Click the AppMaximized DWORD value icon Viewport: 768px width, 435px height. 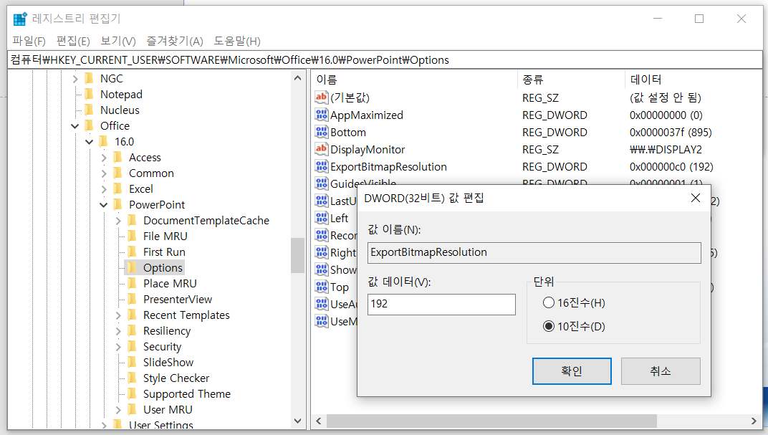[x=321, y=115]
